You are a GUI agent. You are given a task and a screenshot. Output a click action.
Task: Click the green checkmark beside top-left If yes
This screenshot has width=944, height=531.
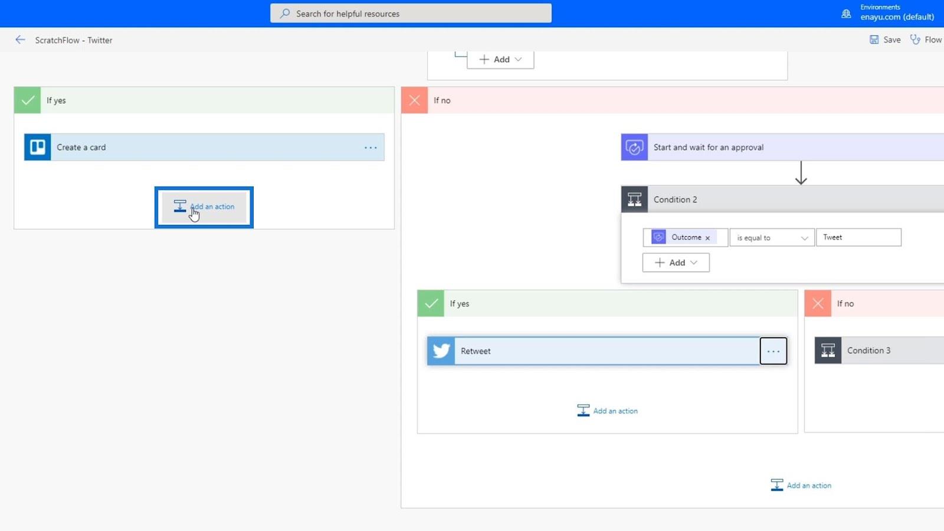27,100
